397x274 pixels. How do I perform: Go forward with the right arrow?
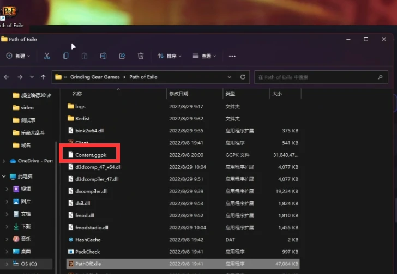20,77
